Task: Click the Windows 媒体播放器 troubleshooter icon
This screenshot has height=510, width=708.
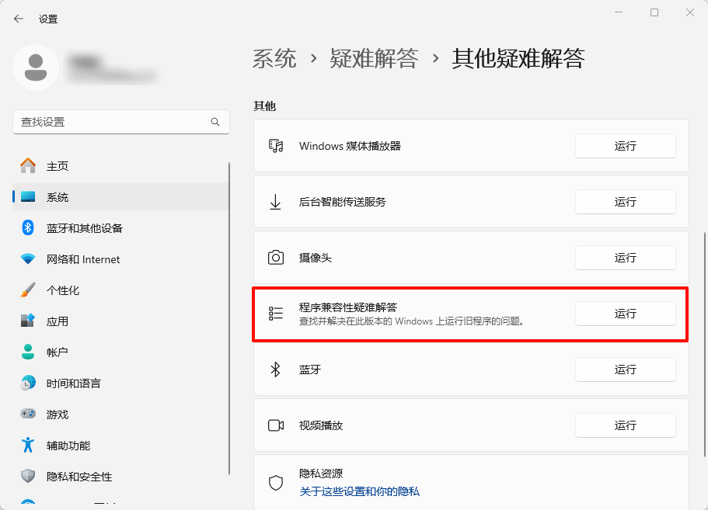Action: coord(275,146)
